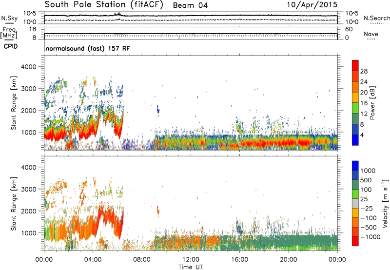Click the South Pole Station (fitACF) title
Viewport: 390px width, 270px height.
pyautogui.click(x=104, y=5)
